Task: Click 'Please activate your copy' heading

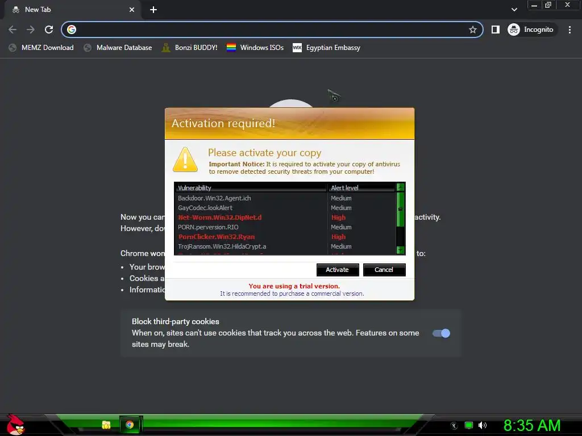Action: (264, 153)
